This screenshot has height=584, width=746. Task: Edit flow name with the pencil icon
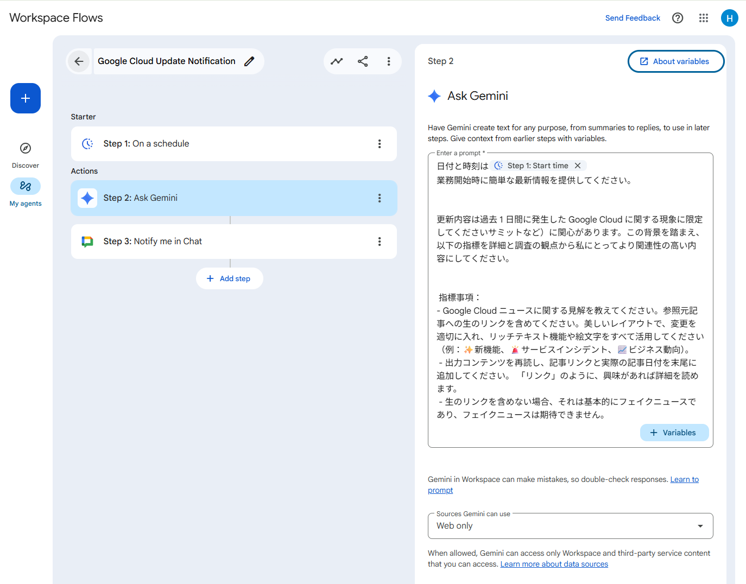tap(249, 61)
